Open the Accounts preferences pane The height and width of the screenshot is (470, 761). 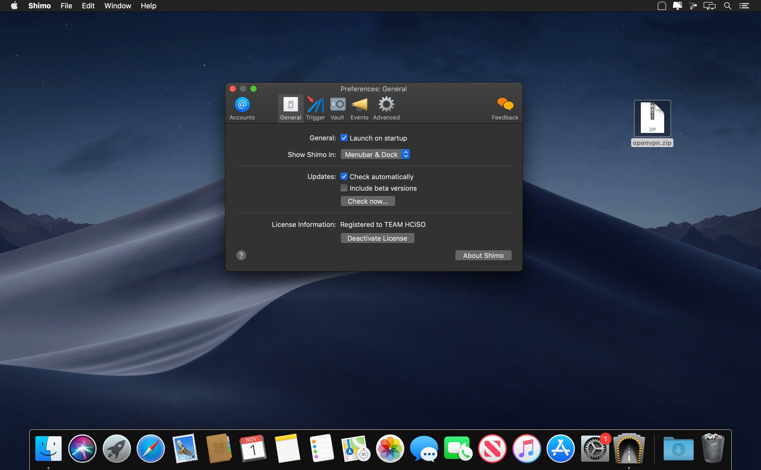point(242,108)
